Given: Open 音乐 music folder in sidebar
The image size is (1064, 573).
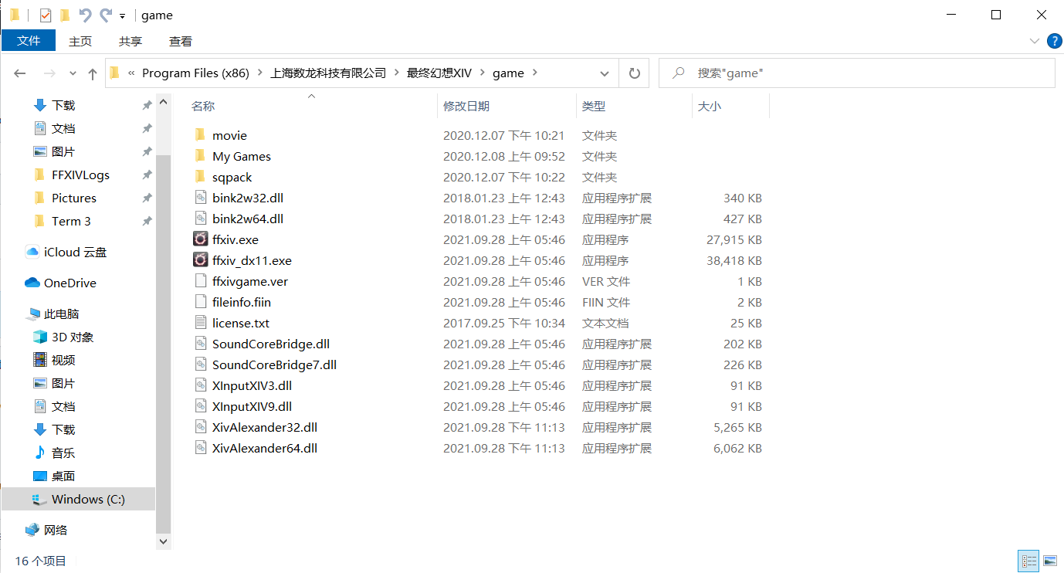Looking at the screenshot, I should click(x=54, y=453).
